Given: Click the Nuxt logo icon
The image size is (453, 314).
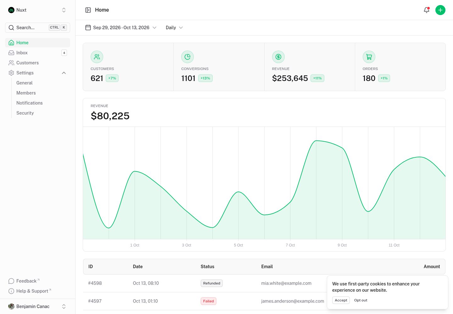Looking at the screenshot, I should (11, 10).
